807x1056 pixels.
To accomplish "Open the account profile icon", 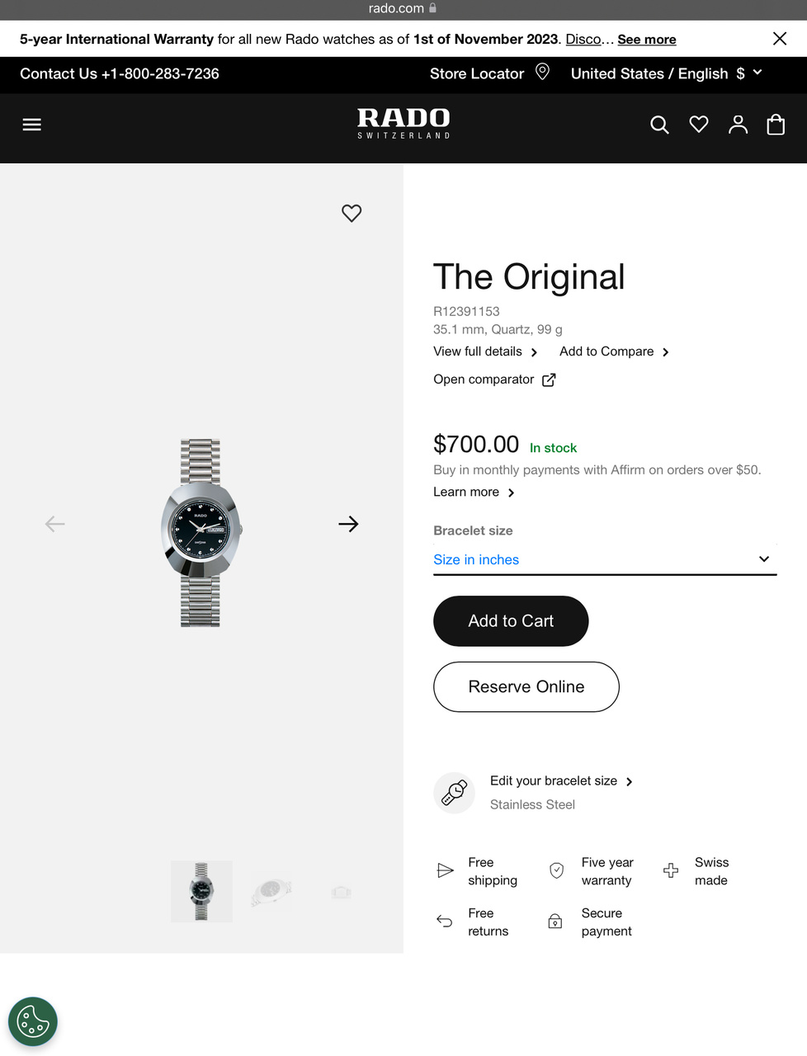I will click(738, 125).
